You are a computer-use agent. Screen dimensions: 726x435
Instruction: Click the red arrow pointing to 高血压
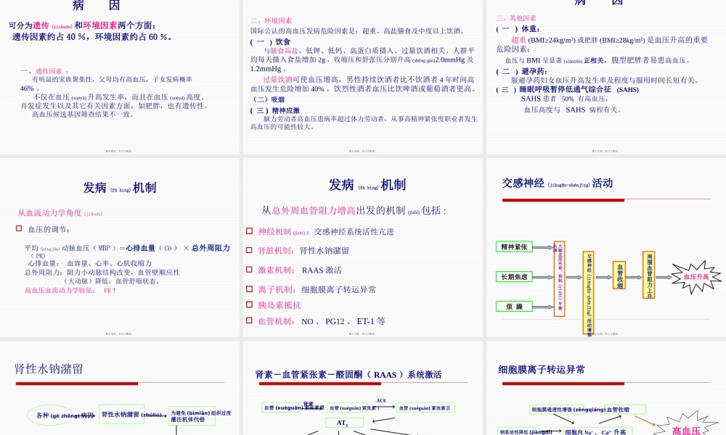coord(645,420)
